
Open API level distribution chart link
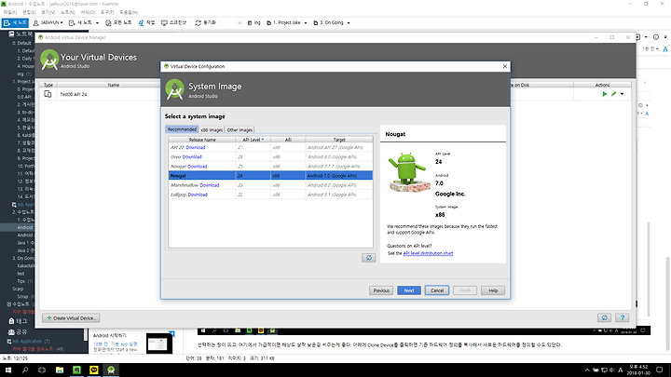click(x=428, y=253)
